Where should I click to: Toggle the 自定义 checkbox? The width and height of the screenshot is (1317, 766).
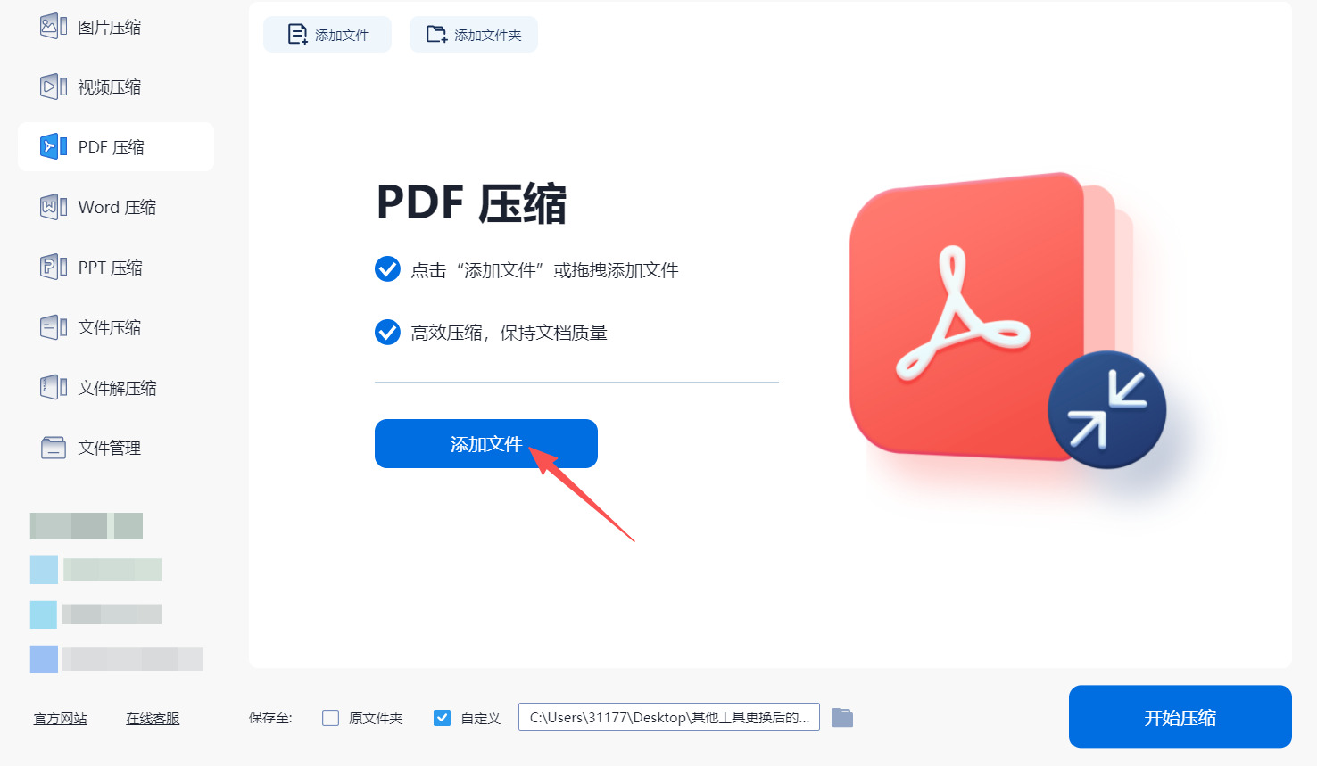point(442,718)
